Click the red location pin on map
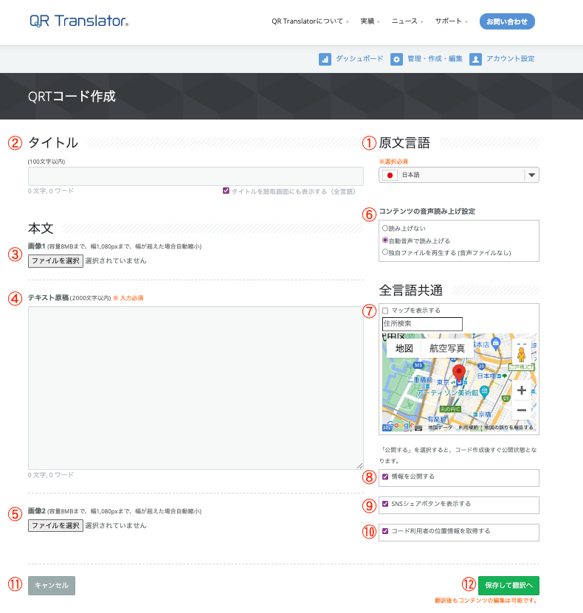 459,373
